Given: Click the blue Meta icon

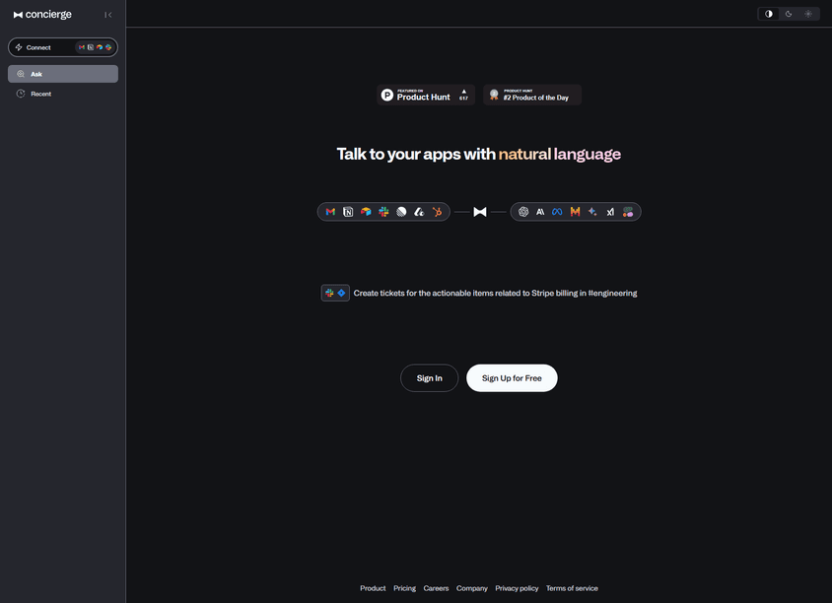Looking at the screenshot, I should [x=557, y=212].
